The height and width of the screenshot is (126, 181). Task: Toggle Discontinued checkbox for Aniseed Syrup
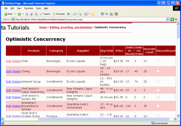pos(158,81)
